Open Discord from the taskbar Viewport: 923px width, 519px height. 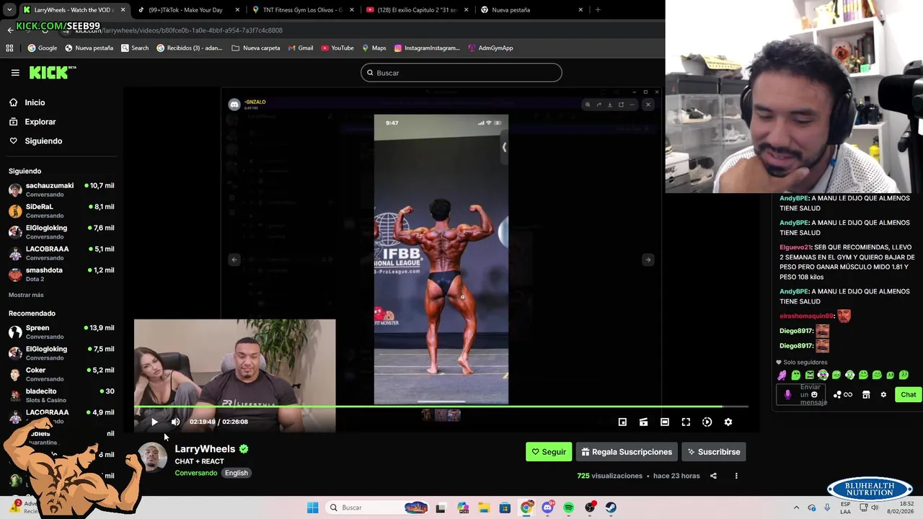[x=547, y=507]
